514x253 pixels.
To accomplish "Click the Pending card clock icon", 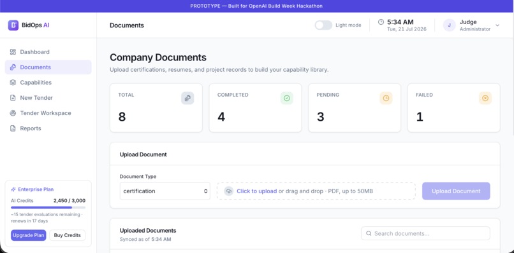I will coord(386,98).
